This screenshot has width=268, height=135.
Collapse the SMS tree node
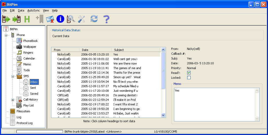tap(13, 76)
